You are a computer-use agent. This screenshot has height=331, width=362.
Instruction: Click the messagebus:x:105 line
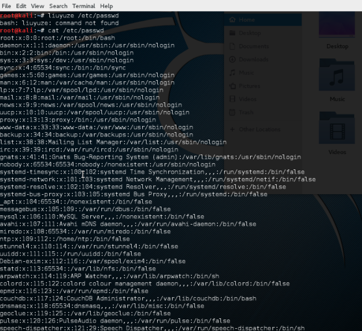tap(86, 209)
